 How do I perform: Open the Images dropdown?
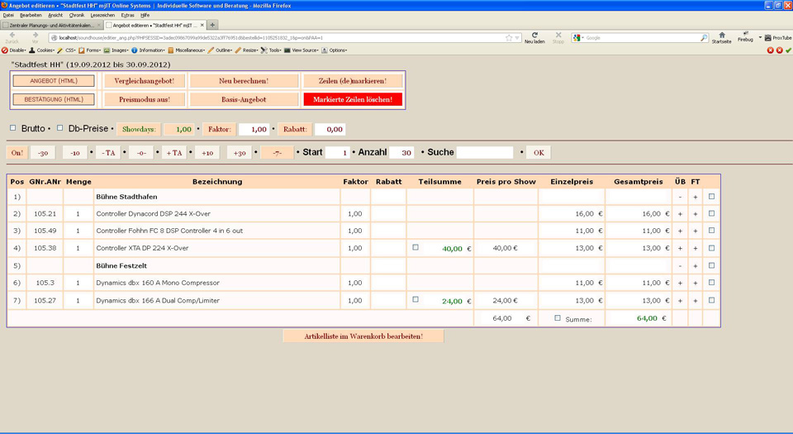pos(116,50)
